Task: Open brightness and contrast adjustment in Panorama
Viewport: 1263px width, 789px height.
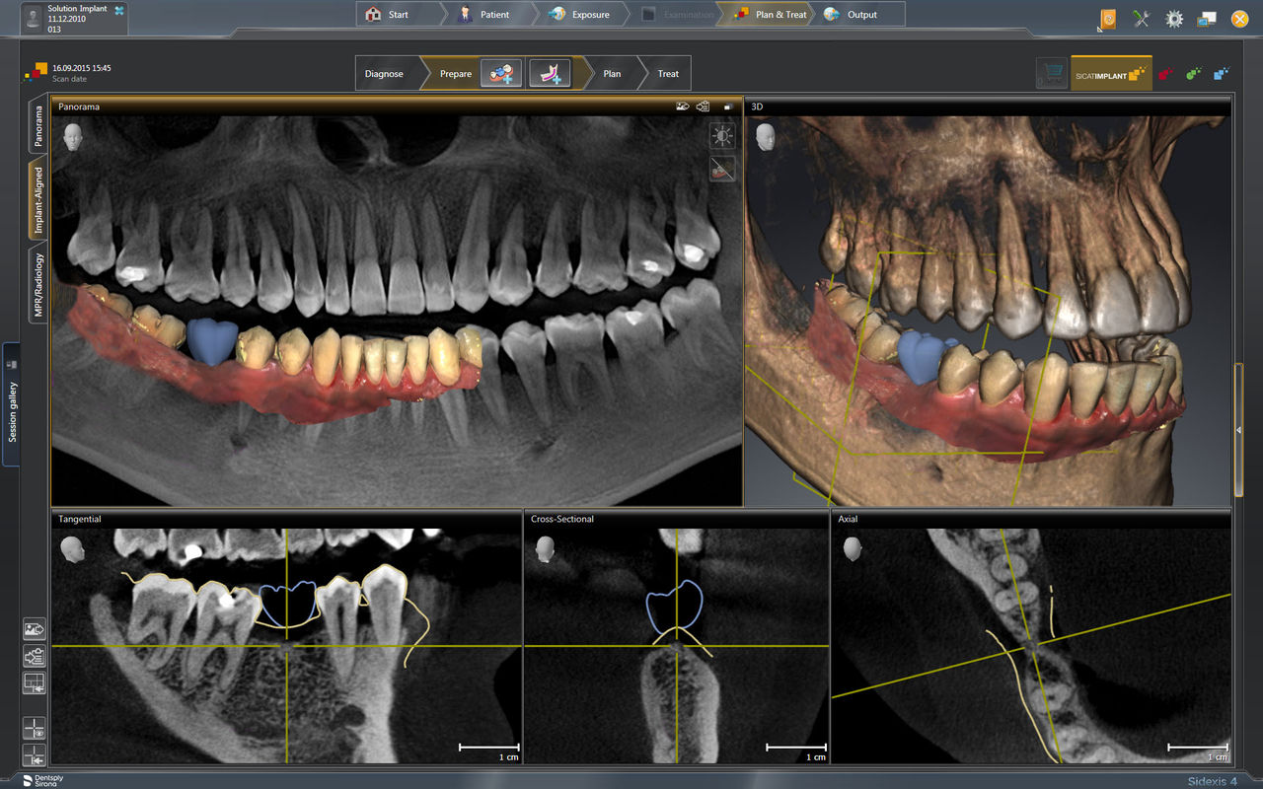Action: [722, 136]
